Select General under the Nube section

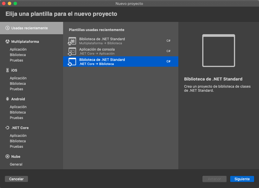16,164
